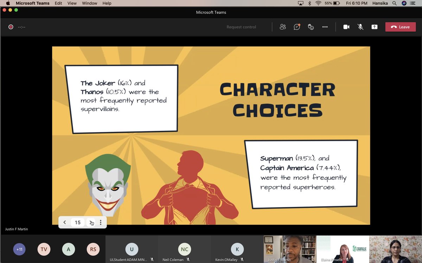The height and width of the screenshot is (263, 422).
Task: Open the reactions and raise hand menu
Action: [x=311, y=27]
